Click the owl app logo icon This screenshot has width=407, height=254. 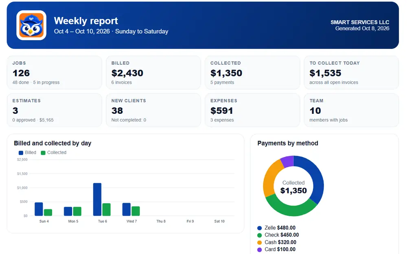point(31,25)
